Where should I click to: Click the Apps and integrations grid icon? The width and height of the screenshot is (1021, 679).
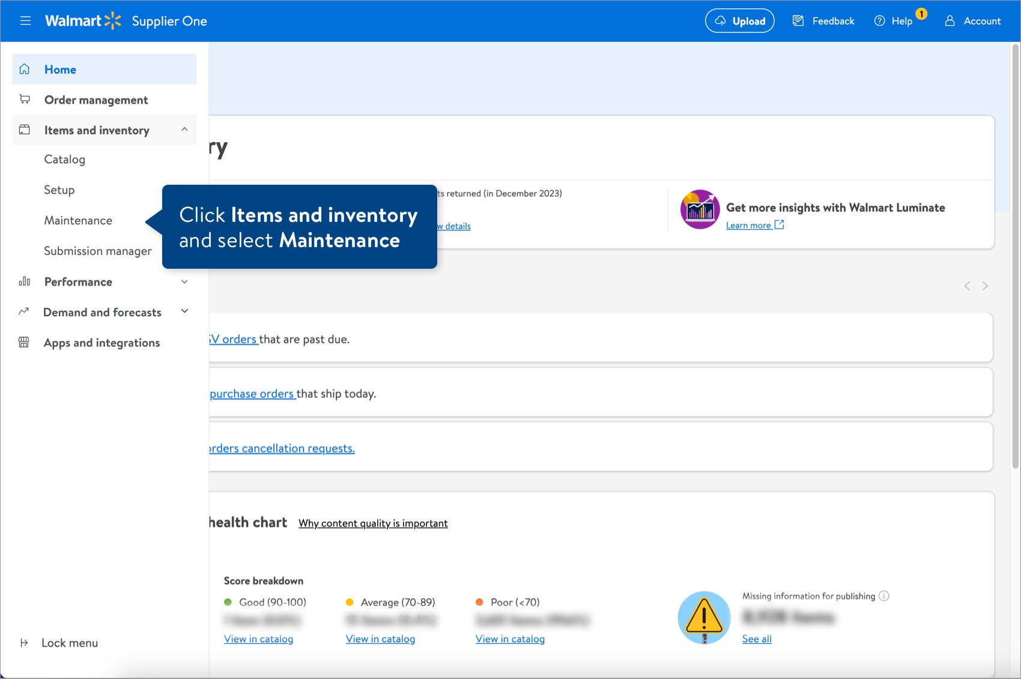click(x=24, y=342)
